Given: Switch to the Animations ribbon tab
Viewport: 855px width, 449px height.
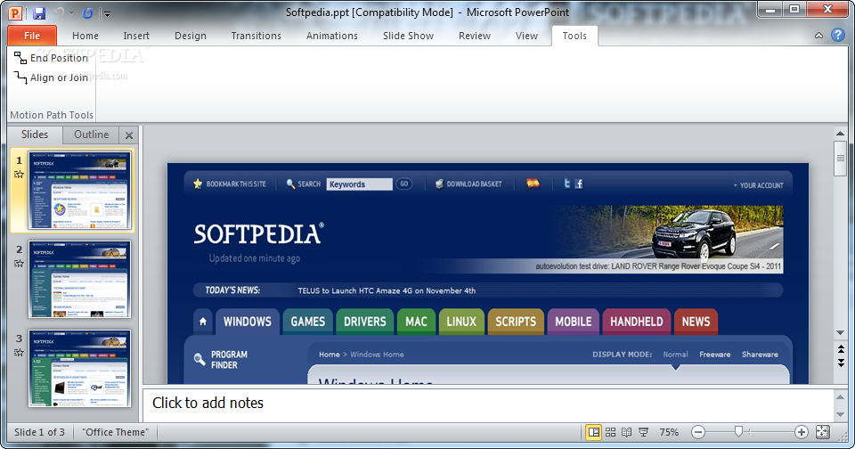Looking at the screenshot, I should pyautogui.click(x=331, y=36).
